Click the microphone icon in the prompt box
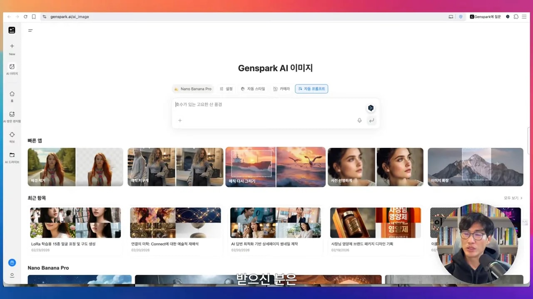Viewport: 533px width, 299px height. pyautogui.click(x=359, y=120)
